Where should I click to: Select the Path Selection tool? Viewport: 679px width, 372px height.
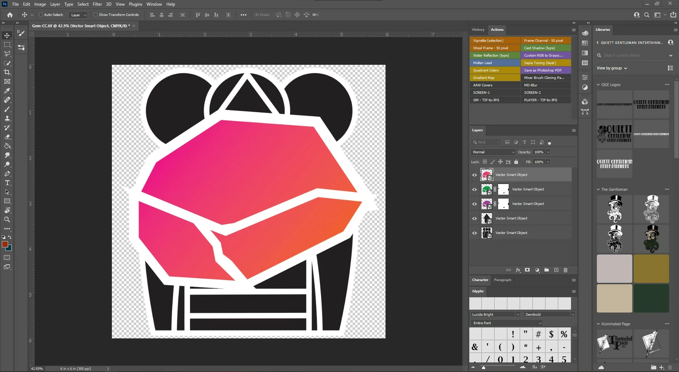point(7,192)
